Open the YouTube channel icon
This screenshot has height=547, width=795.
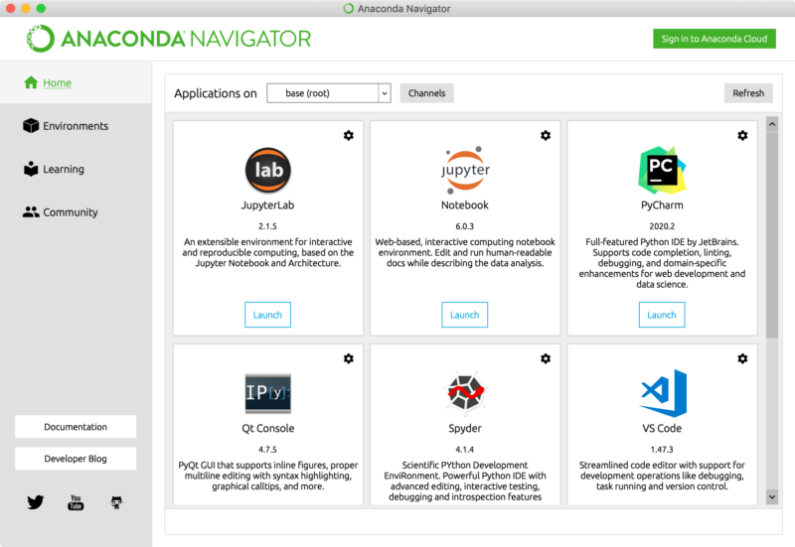[x=76, y=502]
